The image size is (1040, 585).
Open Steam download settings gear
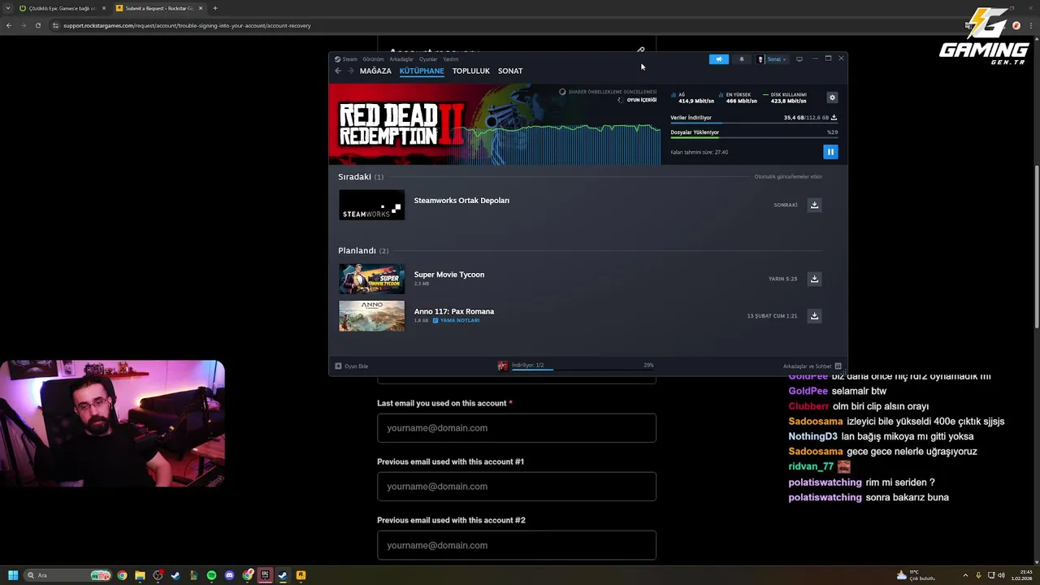pos(832,97)
